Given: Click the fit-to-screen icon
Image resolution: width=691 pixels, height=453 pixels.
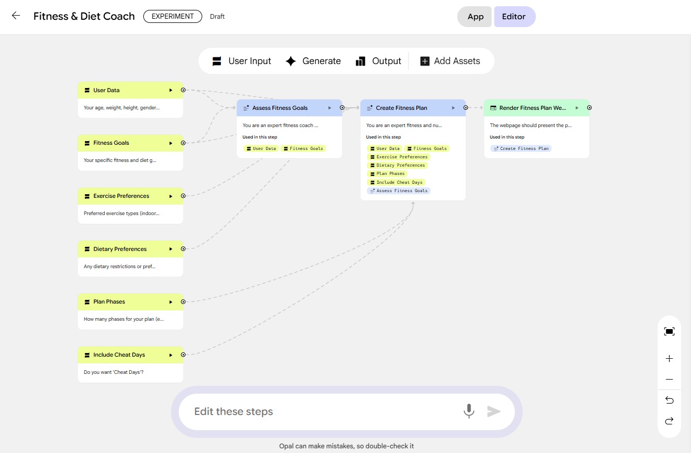Looking at the screenshot, I should pyautogui.click(x=669, y=332).
